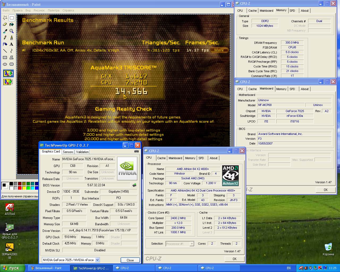Image resolution: width=340 pixels, height=272 pixels.
Task: Open the Файл menu in Paint
Action: point(6,10)
